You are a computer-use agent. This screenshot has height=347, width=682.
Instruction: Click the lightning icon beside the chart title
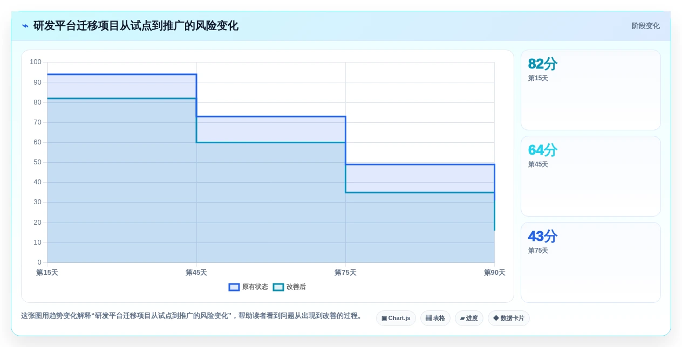[x=25, y=26]
